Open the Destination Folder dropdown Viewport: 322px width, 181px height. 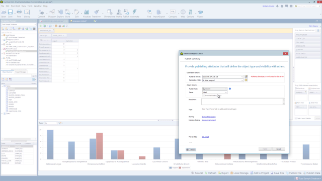coord(242,80)
